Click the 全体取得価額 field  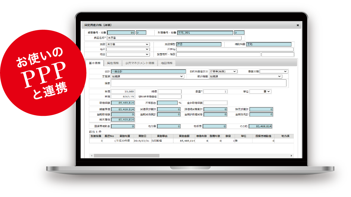click(x=215, y=103)
